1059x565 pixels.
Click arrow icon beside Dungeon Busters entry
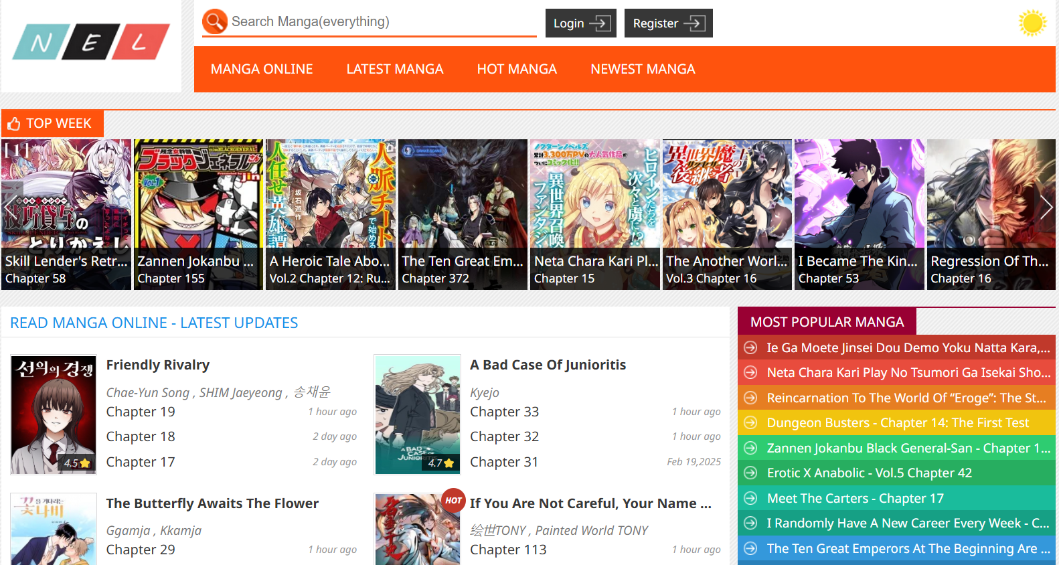point(751,423)
